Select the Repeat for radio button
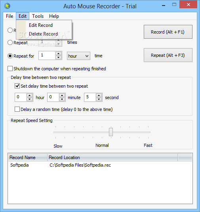 10,56
